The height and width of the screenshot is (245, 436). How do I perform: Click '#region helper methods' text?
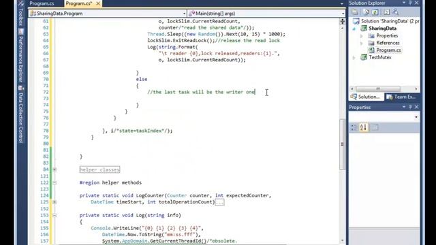[x=110, y=182]
